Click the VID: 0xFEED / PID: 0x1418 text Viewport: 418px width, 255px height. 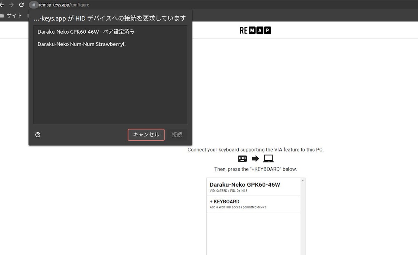coord(229,191)
